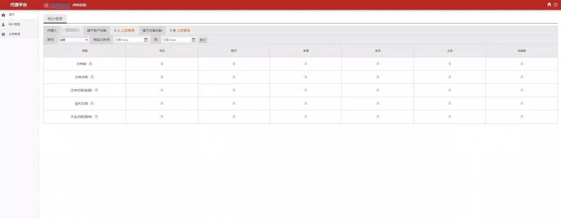The height and width of the screenshot is (219, 561).
Task: Click the help icon next to 盈利总额
Action: (92, 103)
